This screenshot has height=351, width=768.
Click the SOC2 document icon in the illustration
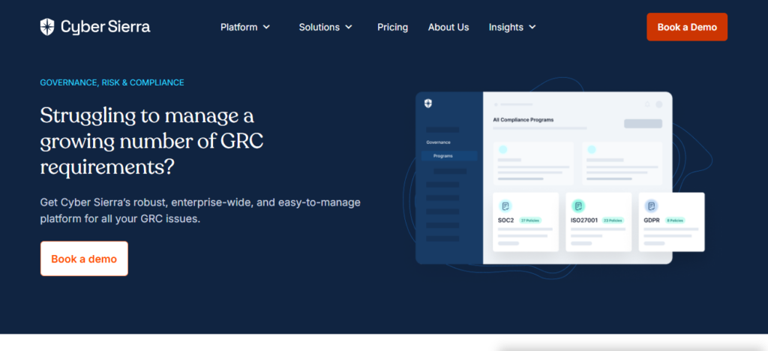pyautogui.click(x=505, y=205)
